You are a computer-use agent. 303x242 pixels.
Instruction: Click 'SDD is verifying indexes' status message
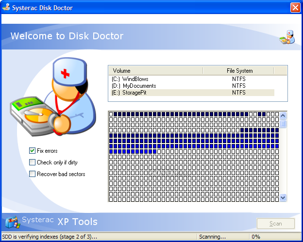point(50,237)
